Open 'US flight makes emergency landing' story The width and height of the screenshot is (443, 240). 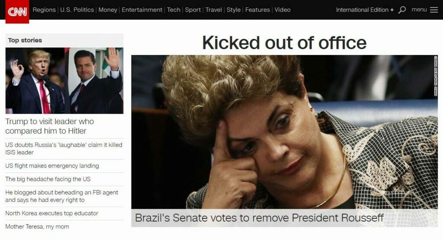(x=52, y=166)
